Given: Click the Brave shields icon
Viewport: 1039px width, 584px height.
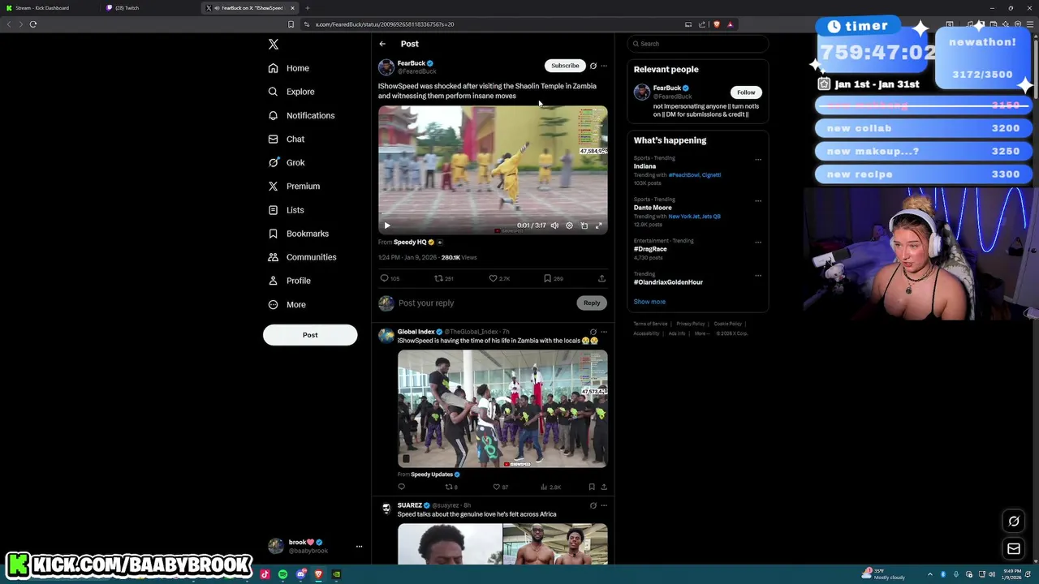Looking at the screenshot, I should (x=716, y=24).
